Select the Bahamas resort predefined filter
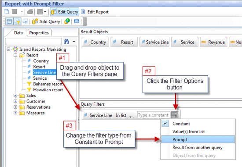Image resolution: width=242 pixels, height=167 pixels. 48,84
